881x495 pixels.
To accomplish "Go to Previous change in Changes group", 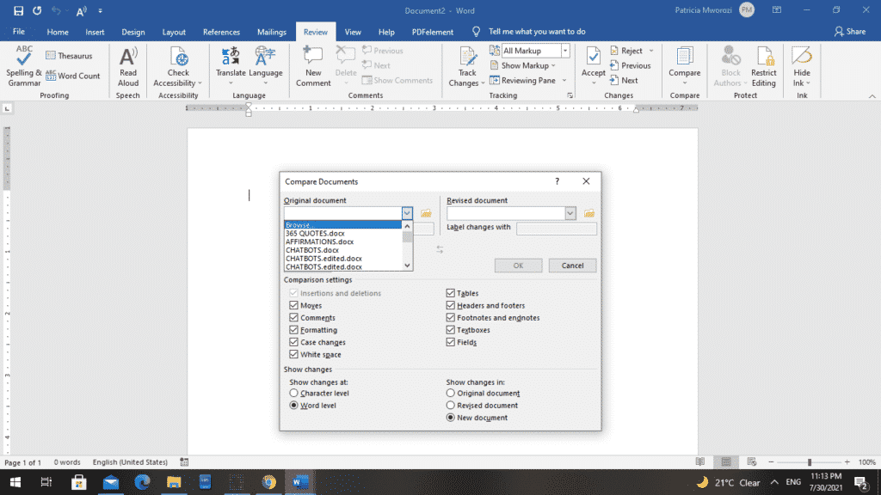I will click(x=630, y=65).
